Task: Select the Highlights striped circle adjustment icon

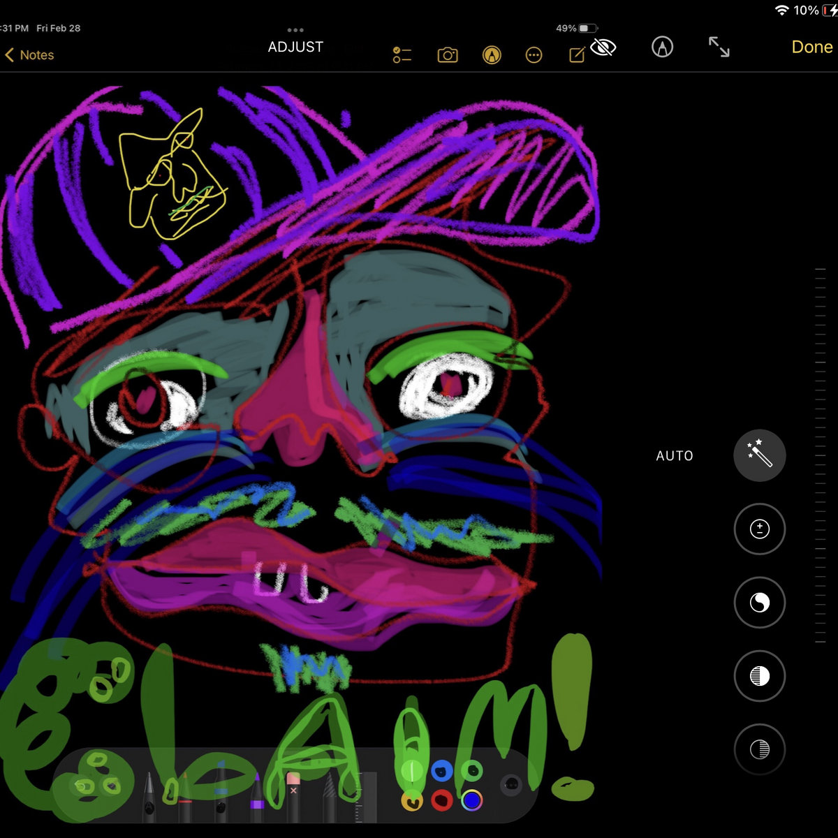Action: tap(759, 676)
